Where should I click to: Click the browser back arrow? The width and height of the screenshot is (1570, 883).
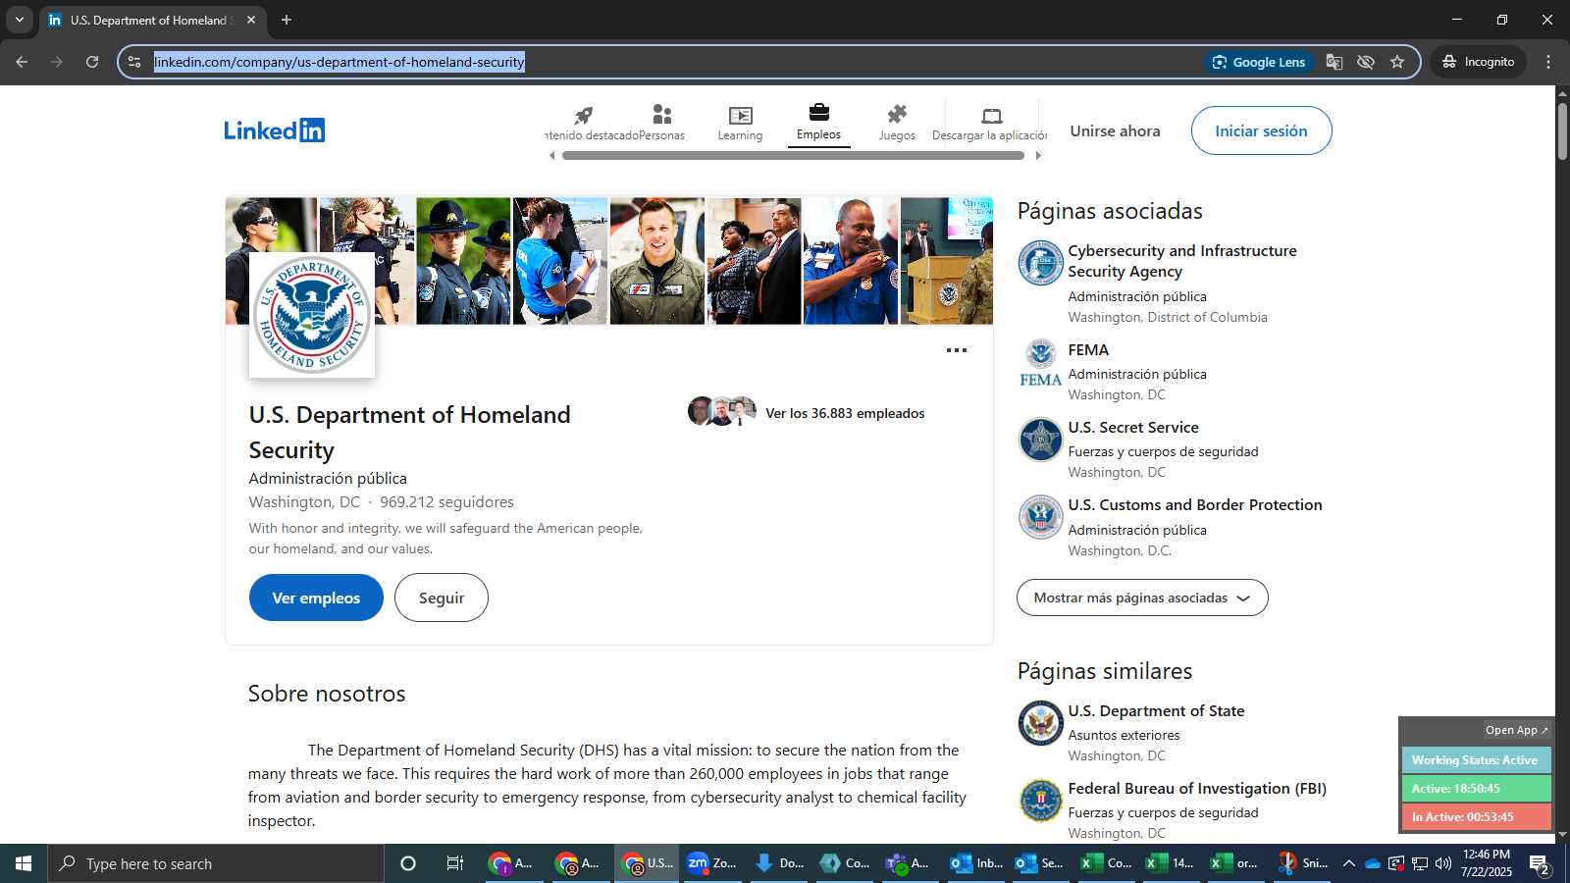tap(22, 62)
